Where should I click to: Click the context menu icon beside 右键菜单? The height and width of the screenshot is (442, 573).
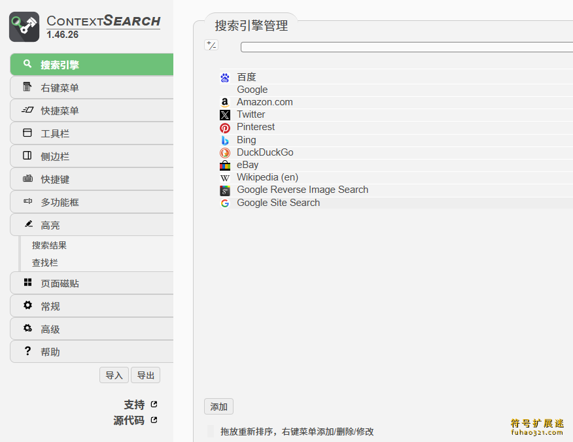(27, 86)
